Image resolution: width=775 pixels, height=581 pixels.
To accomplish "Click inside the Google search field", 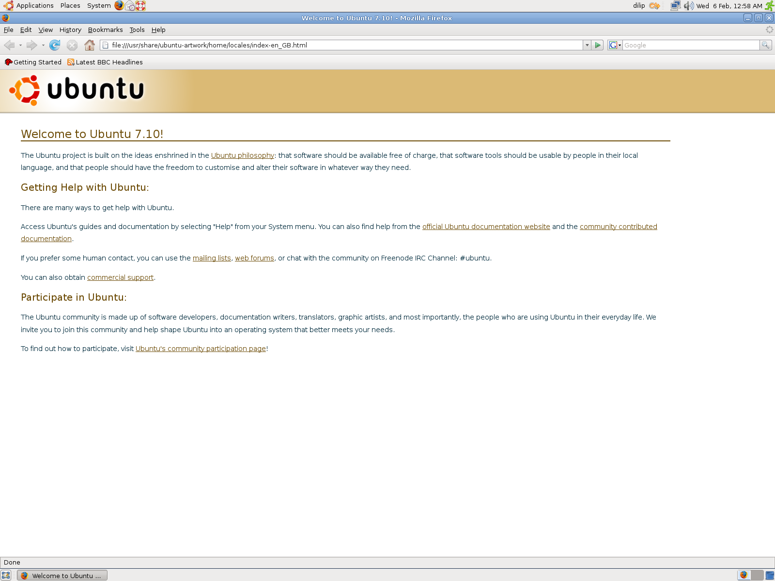I will pos(688,45).
